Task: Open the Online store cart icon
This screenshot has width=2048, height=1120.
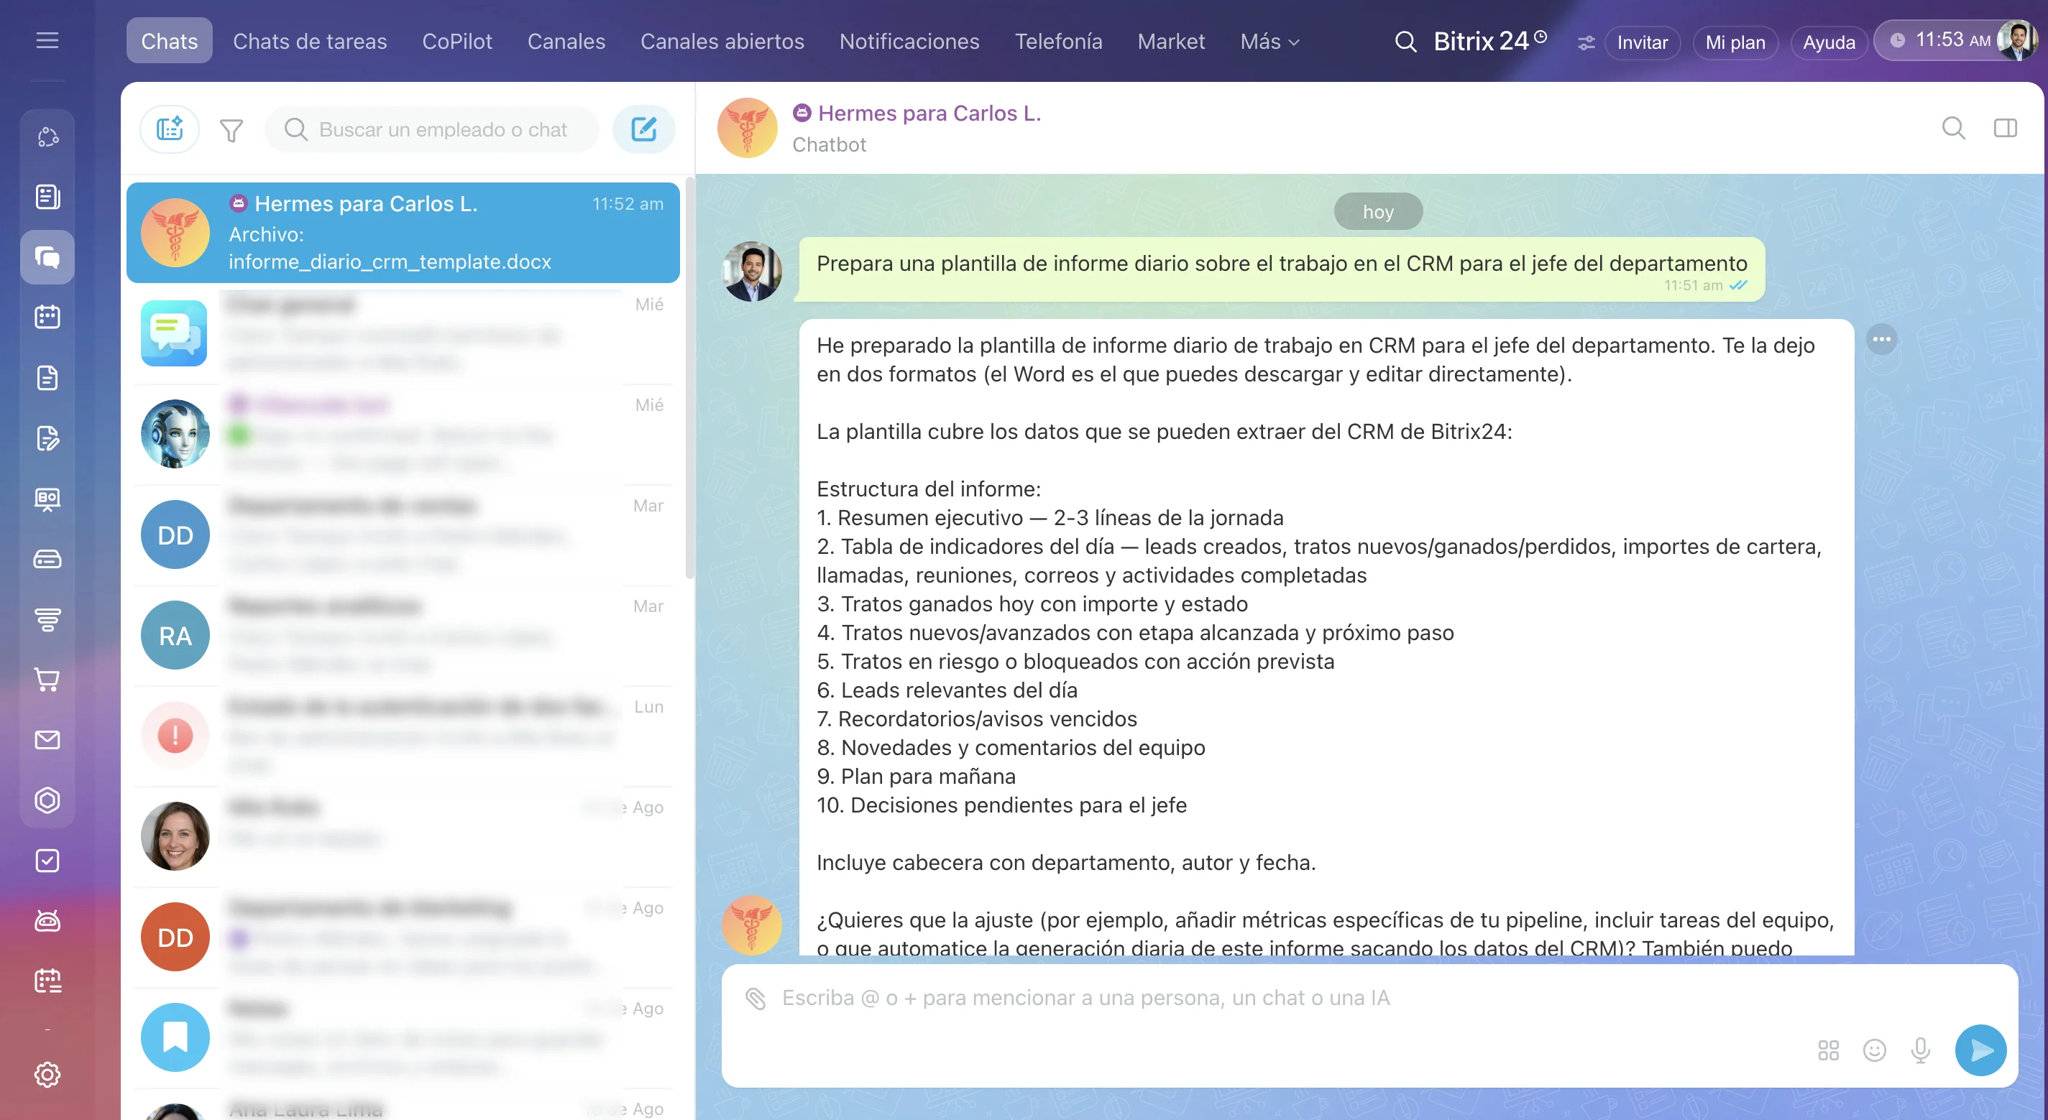Action: [47, 679]
